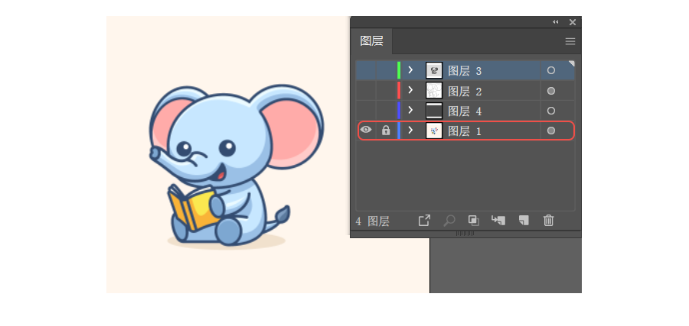Open the Layers panel hamburger menu
The image size is (689, 326).
[x=570, y=41]
